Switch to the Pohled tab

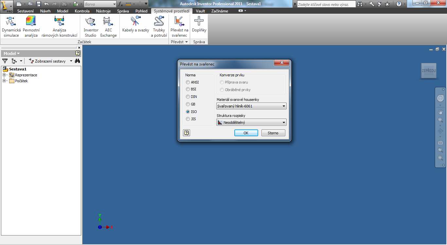pyautogui.click(x=142, y=11)
